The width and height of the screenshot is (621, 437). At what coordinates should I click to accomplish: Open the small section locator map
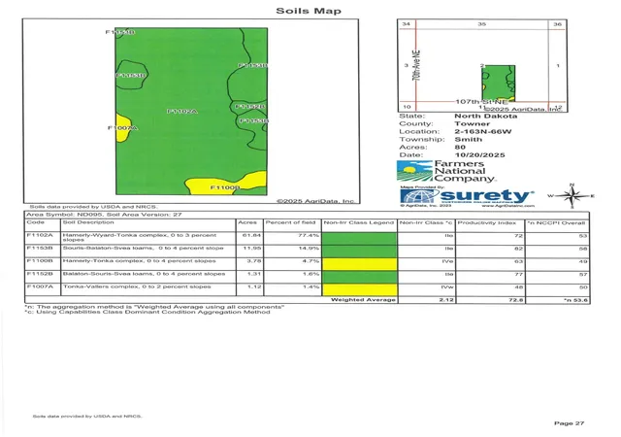pos(482,65)
